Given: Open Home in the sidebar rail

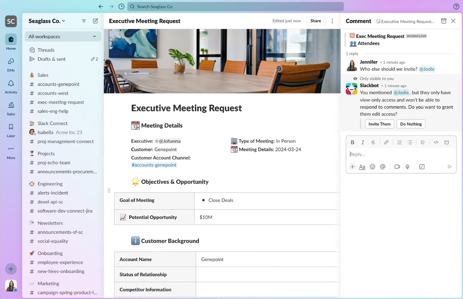Looking at the screenshot, I should [11, 42].
